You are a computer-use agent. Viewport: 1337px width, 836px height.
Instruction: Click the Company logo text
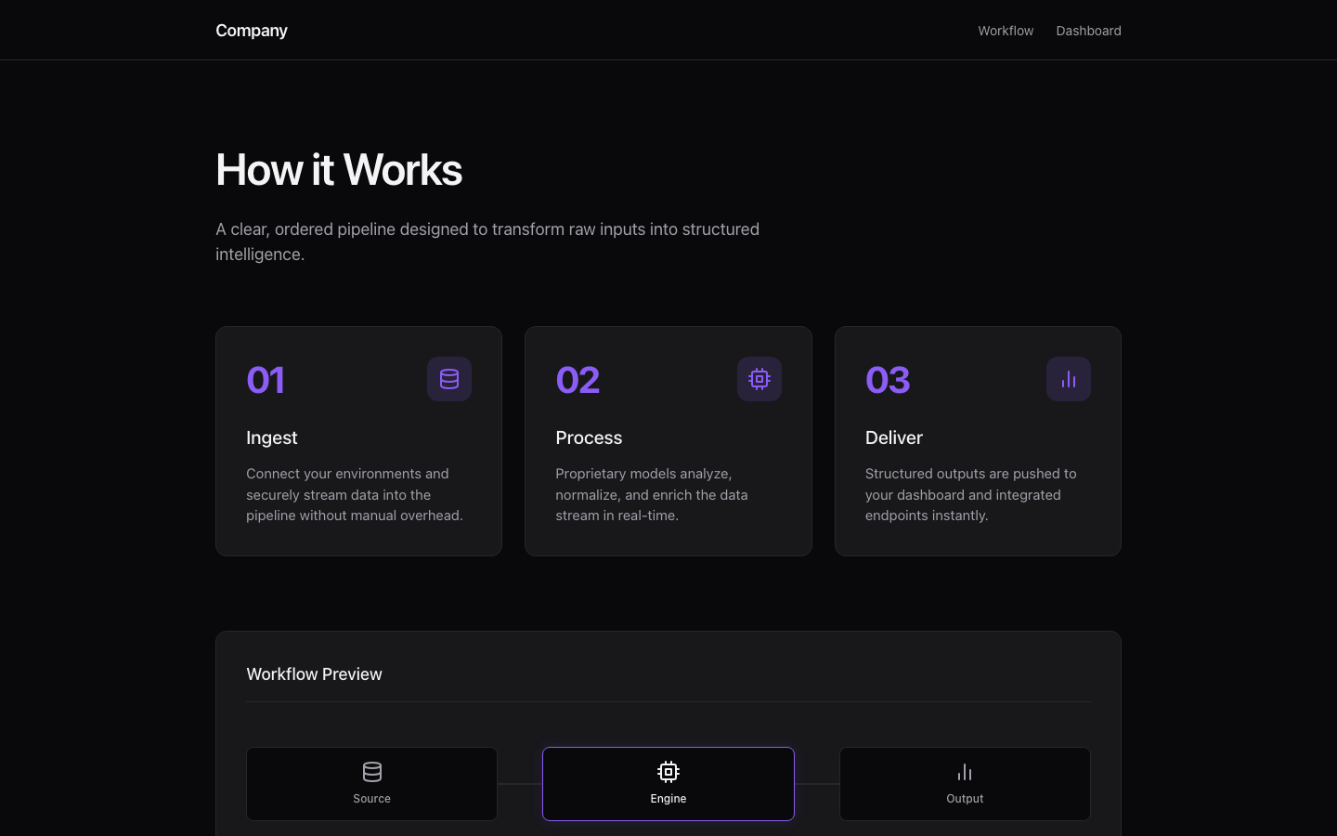click(x=252, y=31)
